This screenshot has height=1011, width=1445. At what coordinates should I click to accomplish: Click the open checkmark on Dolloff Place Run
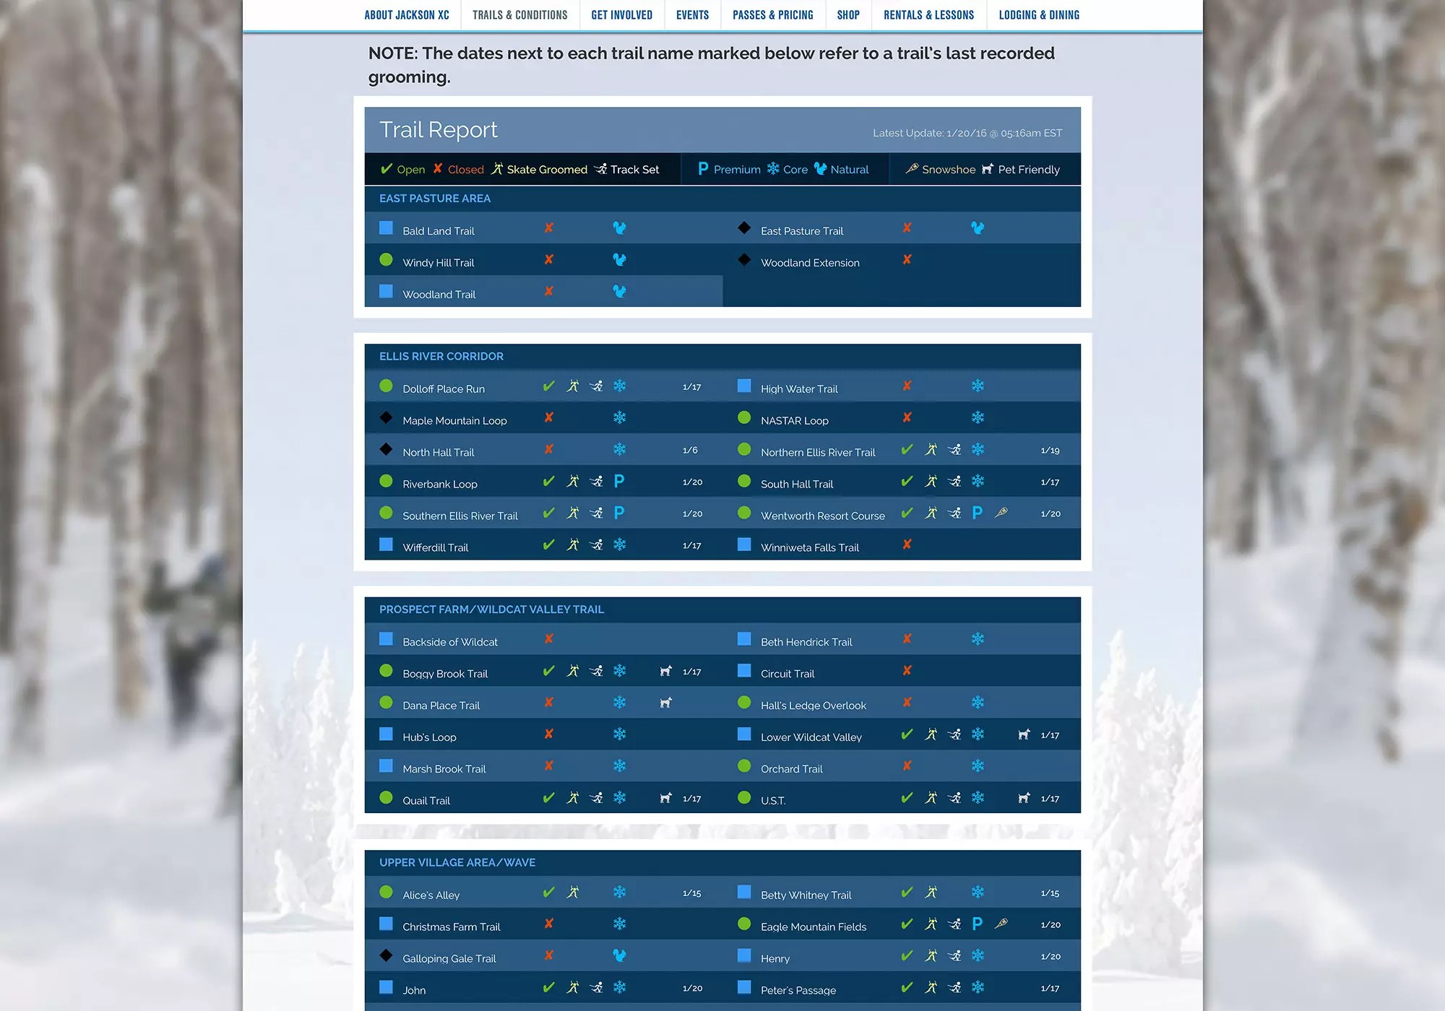[549, 386]
